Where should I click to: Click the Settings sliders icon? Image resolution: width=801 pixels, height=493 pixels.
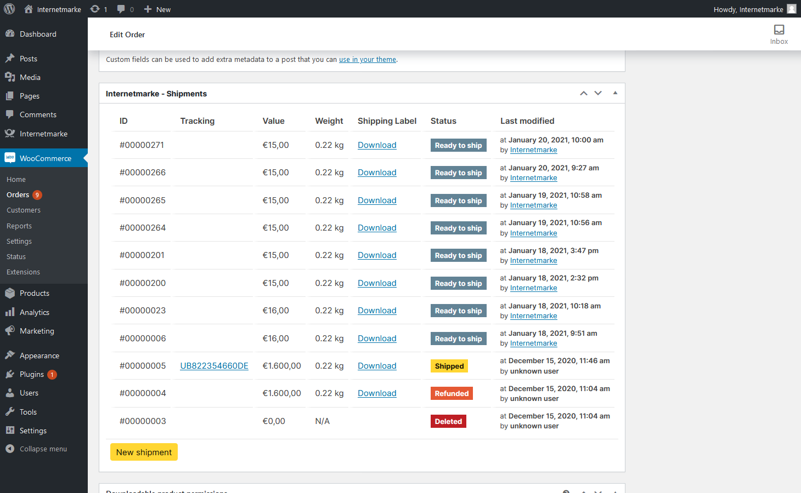[x=10, y=431]
